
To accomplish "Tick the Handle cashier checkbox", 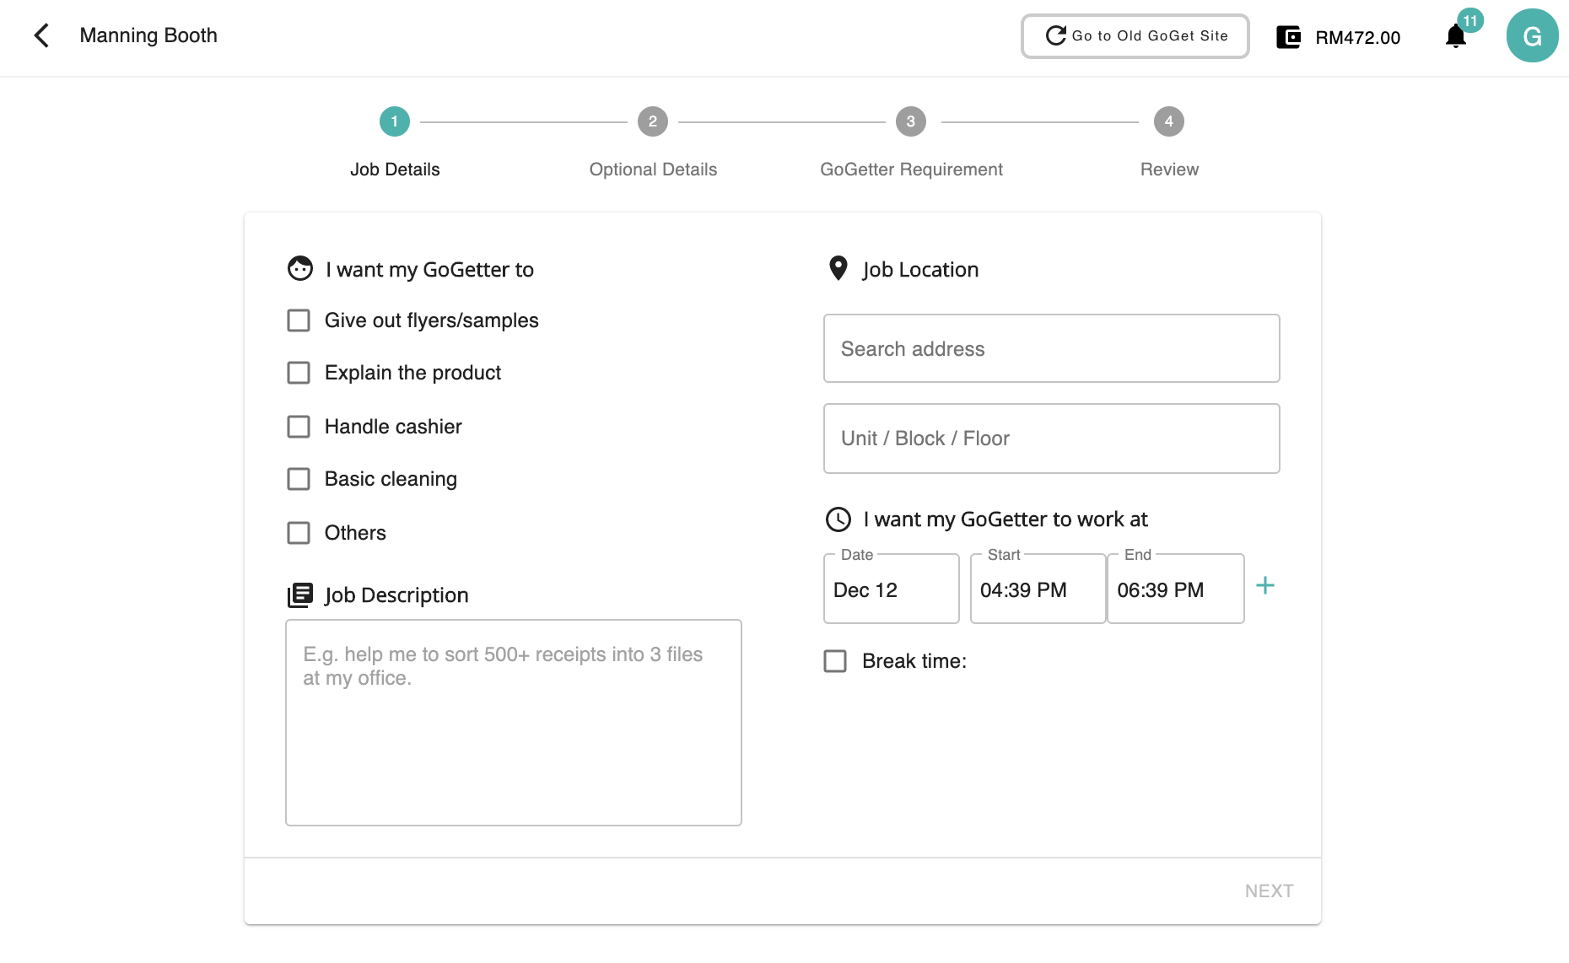I will point(299,427).
